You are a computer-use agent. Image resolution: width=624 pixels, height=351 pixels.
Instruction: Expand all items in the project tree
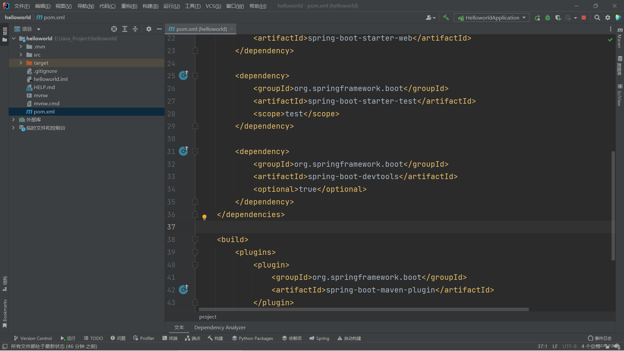(x=125, y=29)
